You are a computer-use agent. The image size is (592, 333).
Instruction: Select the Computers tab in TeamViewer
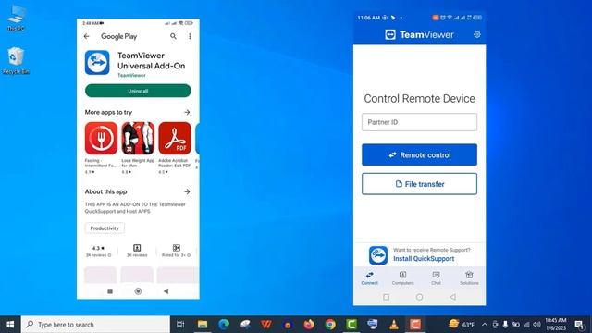click(x=403, y=278)
